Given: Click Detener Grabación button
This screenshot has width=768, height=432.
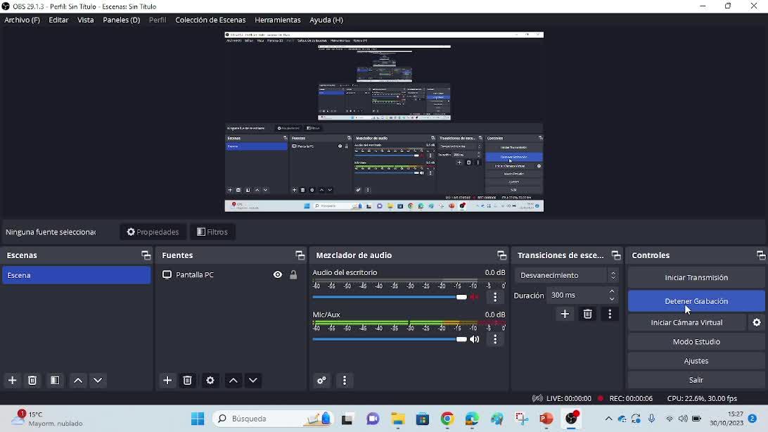Looking at the screenshot, I should point(696,301).
